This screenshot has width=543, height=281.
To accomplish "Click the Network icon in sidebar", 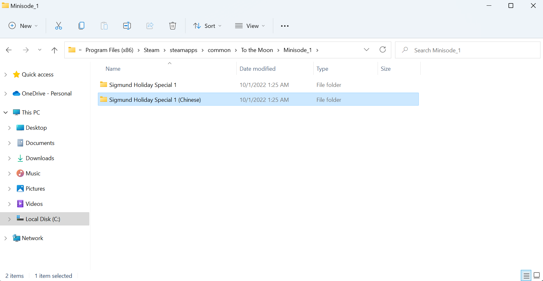I will [16, 238].
